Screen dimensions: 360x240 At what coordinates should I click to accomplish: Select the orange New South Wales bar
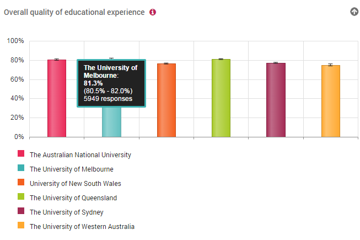point(166,100)
